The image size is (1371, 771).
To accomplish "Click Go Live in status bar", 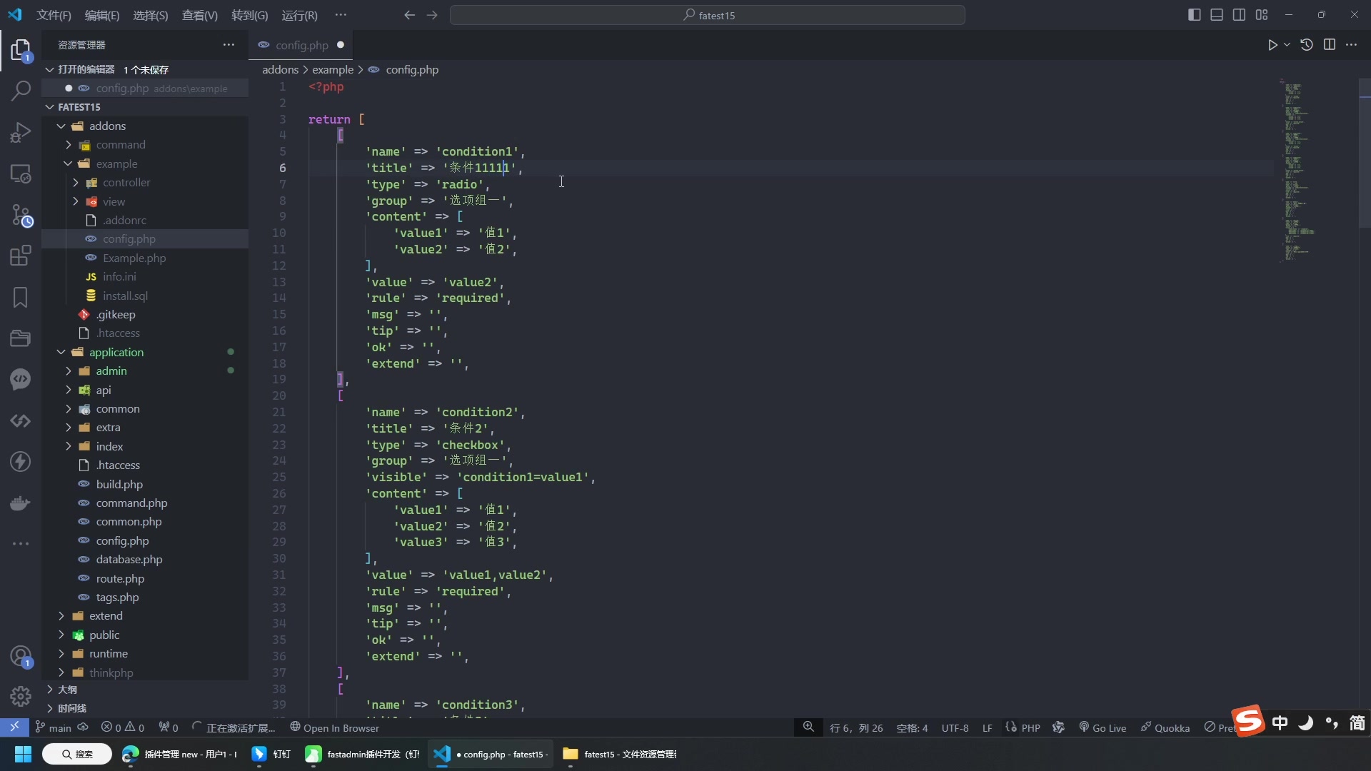I will [x=1103, y=728].
